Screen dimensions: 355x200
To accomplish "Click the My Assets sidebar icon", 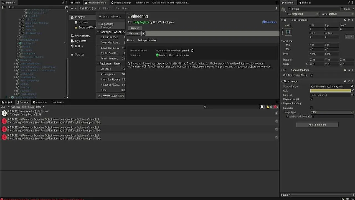I will point(72,41).
